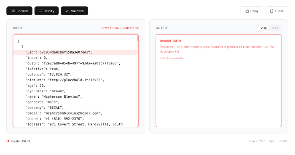Click the Validate checkmark icon
295x155 pixels.
(67, 11)
